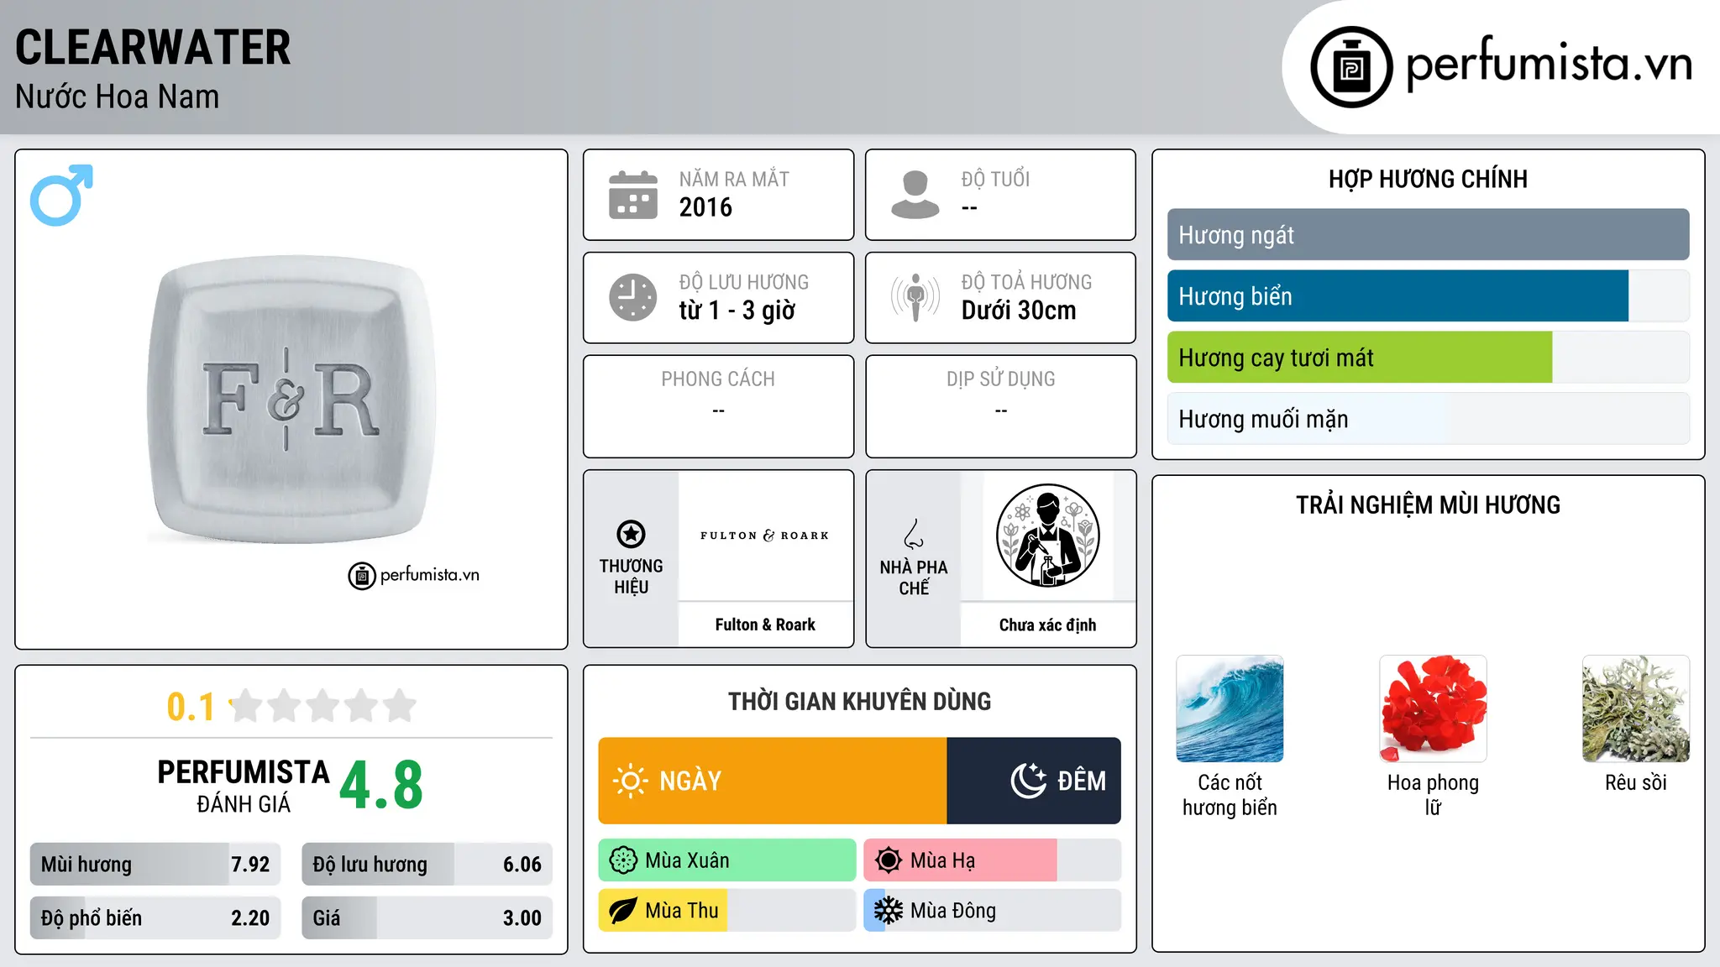This screenshot has width=1720, height=967.
Task: Open the red geranium note thumbnail
Action: (x=1433, y=708)
